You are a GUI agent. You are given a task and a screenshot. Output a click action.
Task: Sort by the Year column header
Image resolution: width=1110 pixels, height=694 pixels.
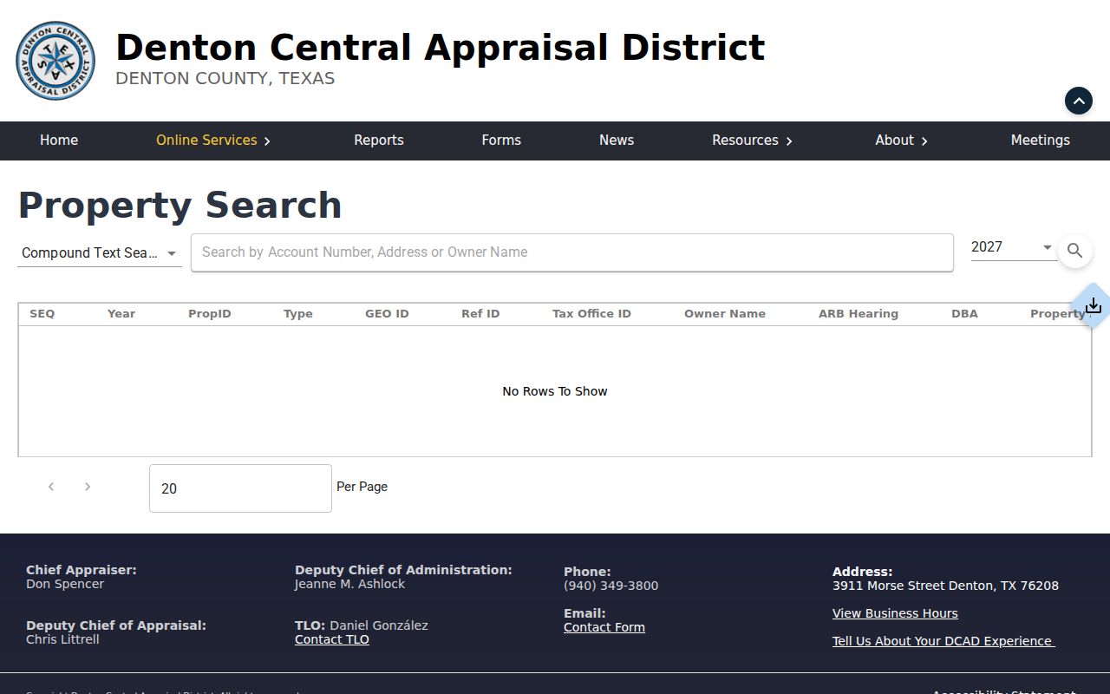[121, 314]
